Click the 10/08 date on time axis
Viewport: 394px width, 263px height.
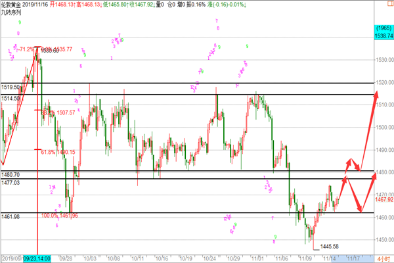click(x=114, y=258)
